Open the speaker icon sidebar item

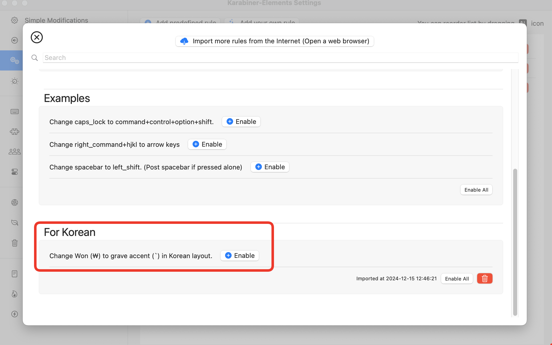15,40
